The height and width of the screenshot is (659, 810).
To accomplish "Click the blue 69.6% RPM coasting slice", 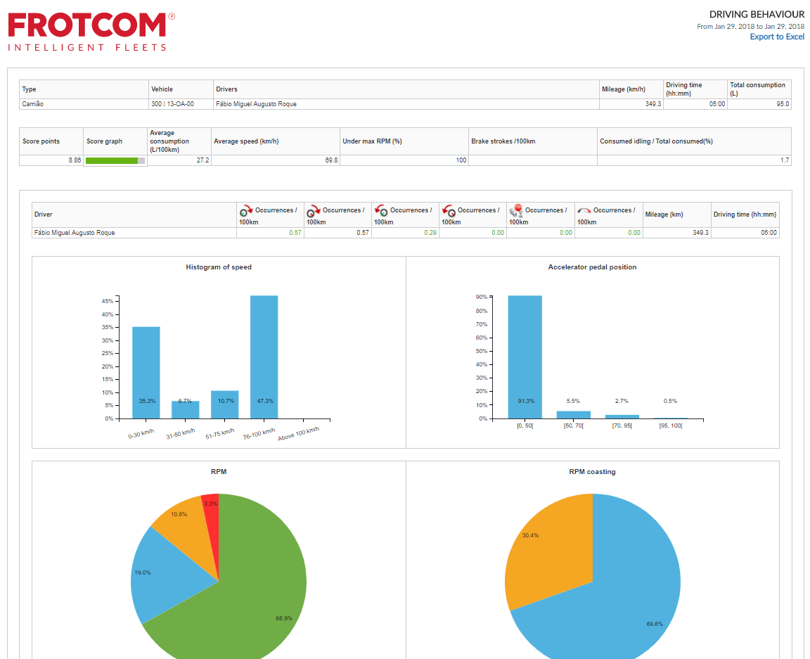I will tap(619, 591).
